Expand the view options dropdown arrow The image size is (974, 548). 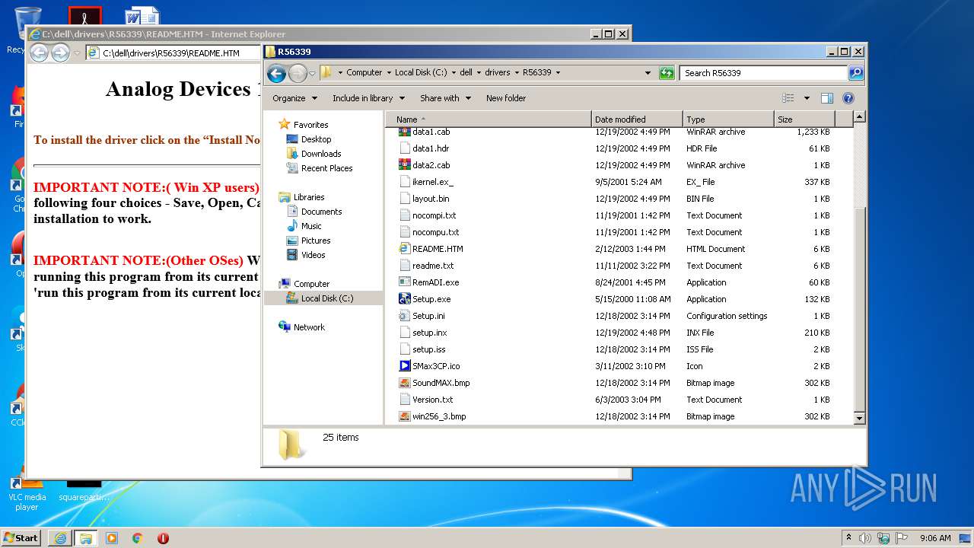[x=807, y=98]
